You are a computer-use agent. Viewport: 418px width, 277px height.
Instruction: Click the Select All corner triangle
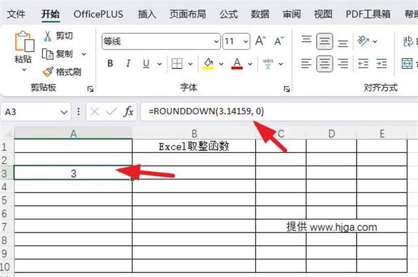click(x=7, y=133)
